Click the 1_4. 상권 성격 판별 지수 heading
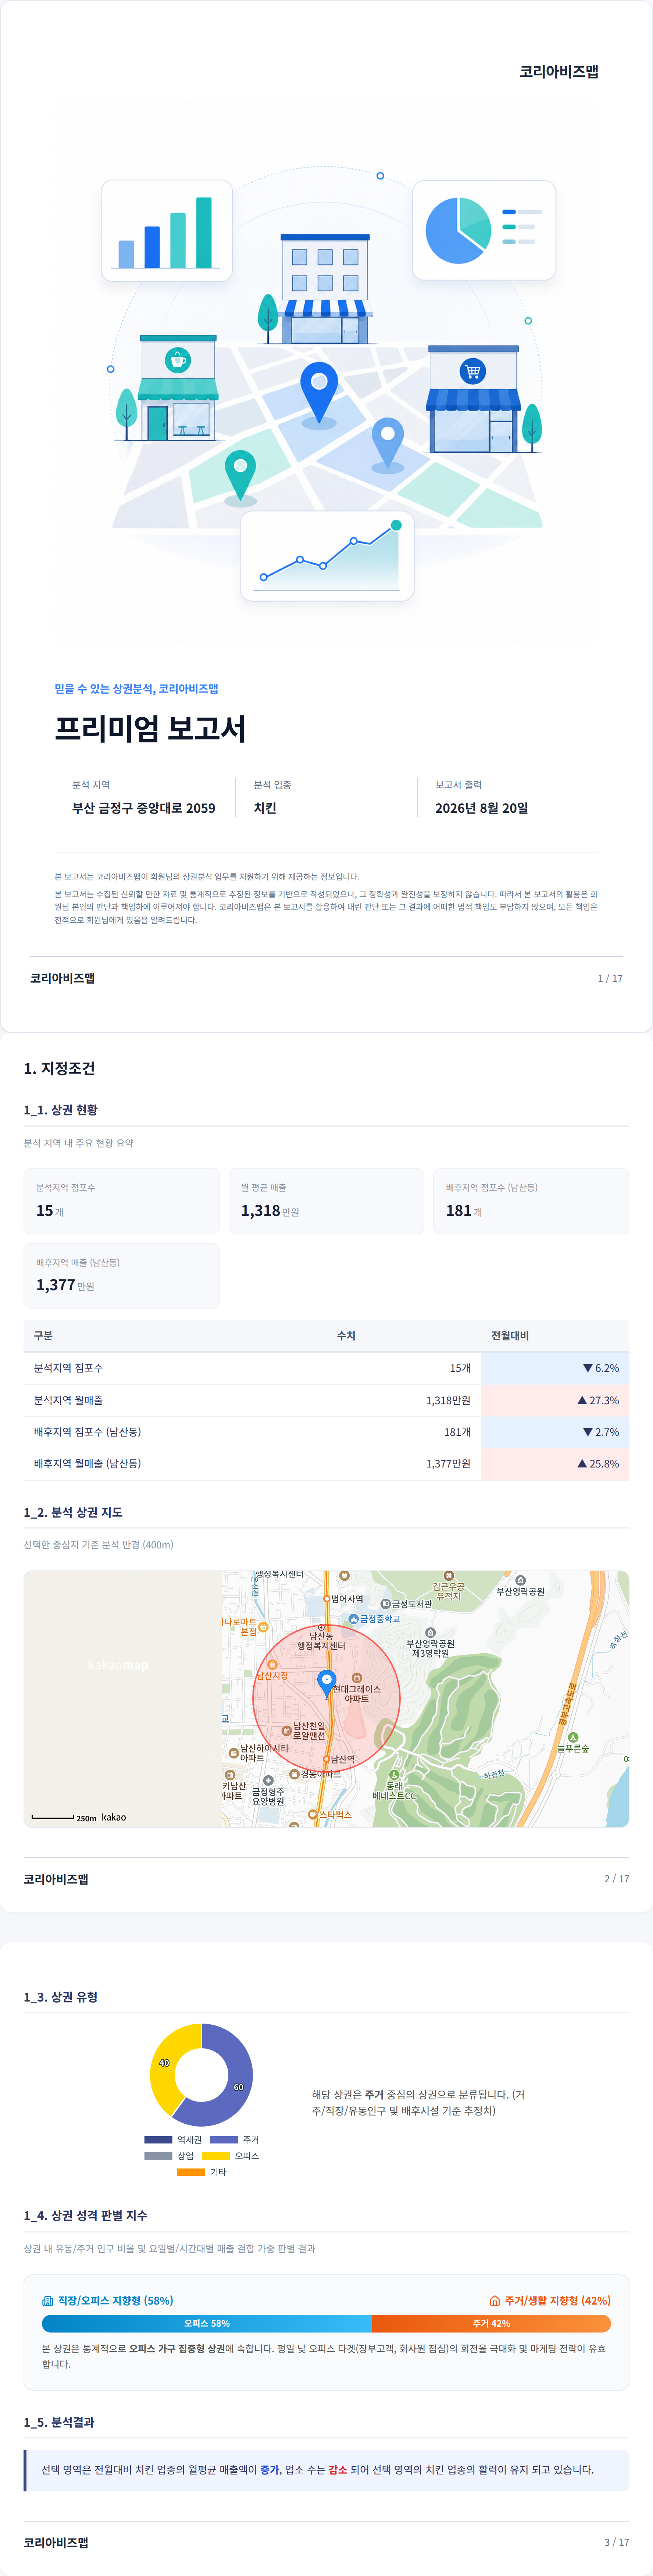Screen dimensions: 653x2576 (85, 2216)
